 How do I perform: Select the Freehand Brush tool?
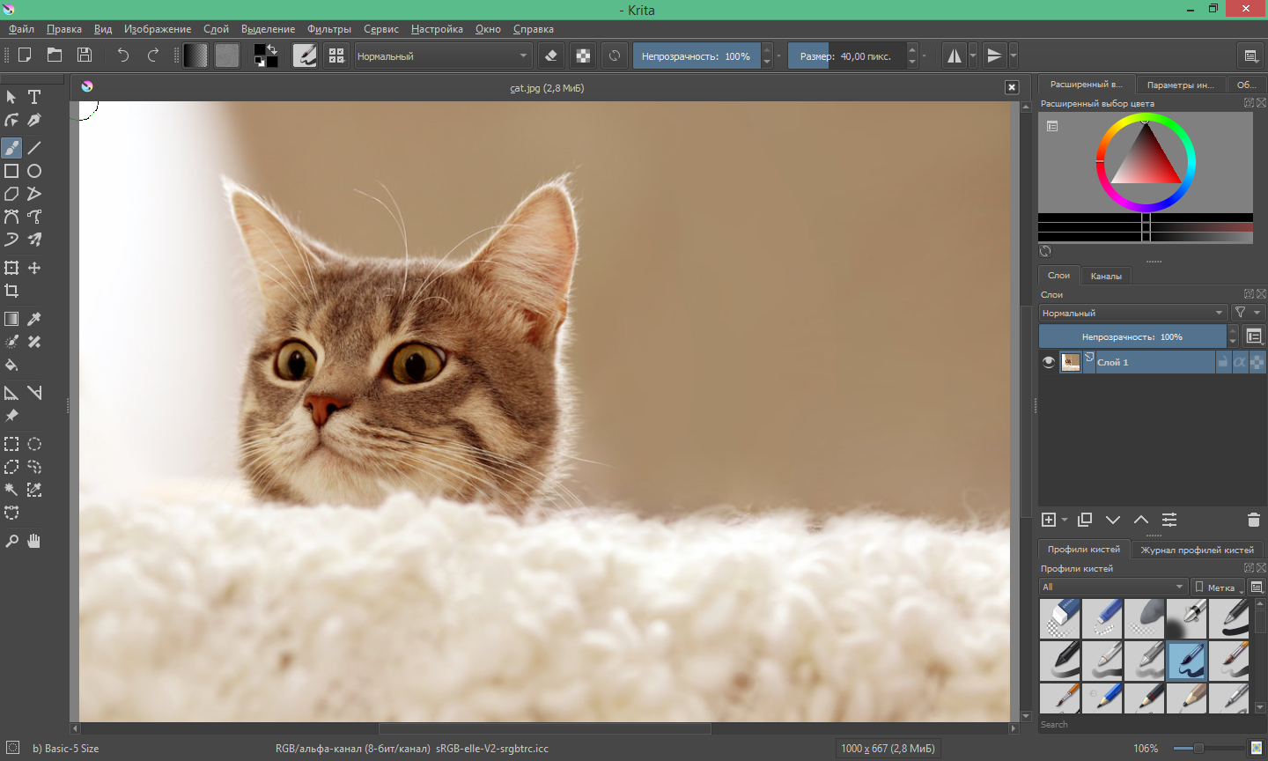[x=11, y=147]
